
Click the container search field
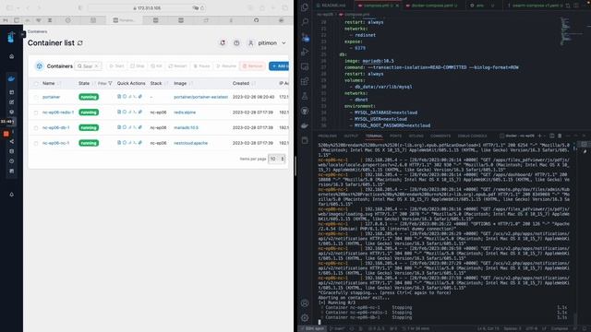point(88,65)
